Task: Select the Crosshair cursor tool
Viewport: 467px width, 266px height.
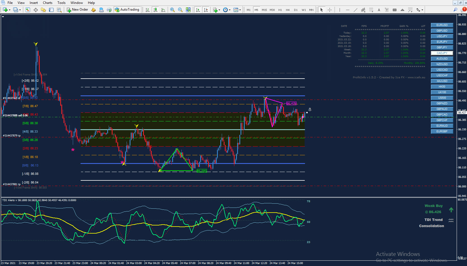Action: [330, 10]
